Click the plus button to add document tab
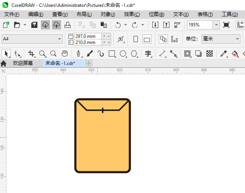 [89, 63]
